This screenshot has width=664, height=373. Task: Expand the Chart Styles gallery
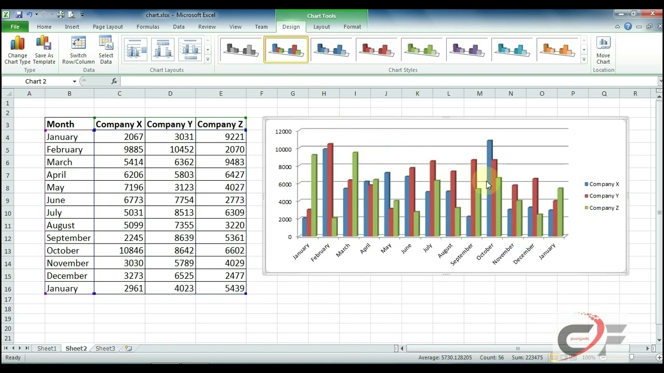pos(584,60)
